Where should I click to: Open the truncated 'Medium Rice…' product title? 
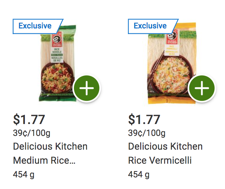pos(44,160)
